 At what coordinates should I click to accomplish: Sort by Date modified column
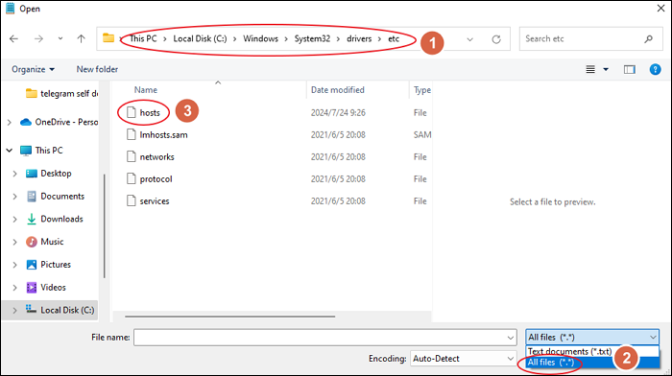[x=337, y=90]
